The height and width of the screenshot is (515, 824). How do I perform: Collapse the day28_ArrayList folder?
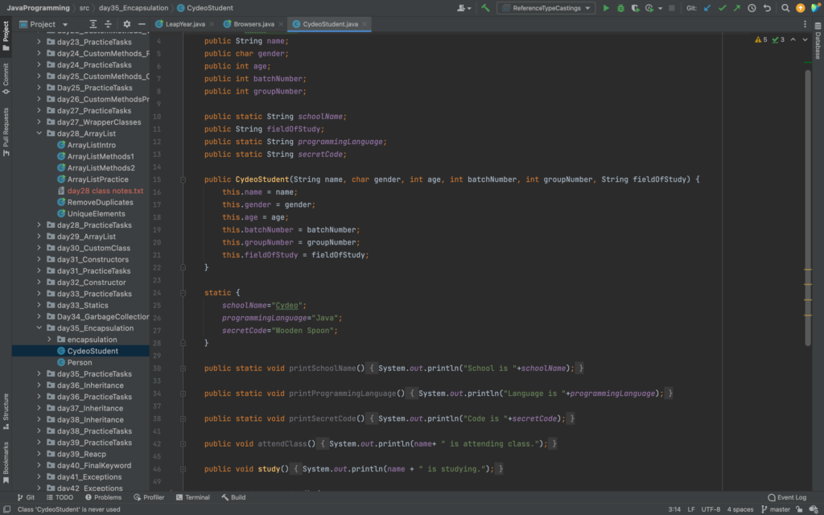click(39, 134)
